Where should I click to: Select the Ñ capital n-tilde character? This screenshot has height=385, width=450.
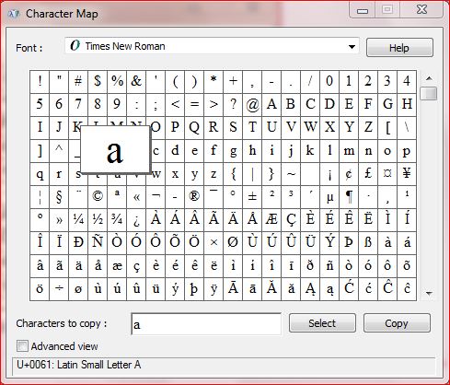coord(98,242)
